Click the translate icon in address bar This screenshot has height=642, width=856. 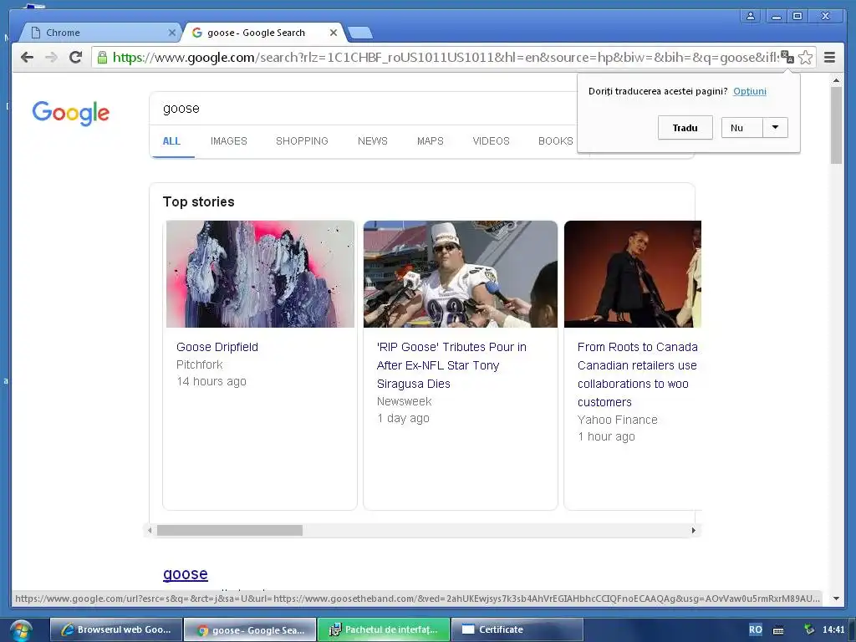787,57
